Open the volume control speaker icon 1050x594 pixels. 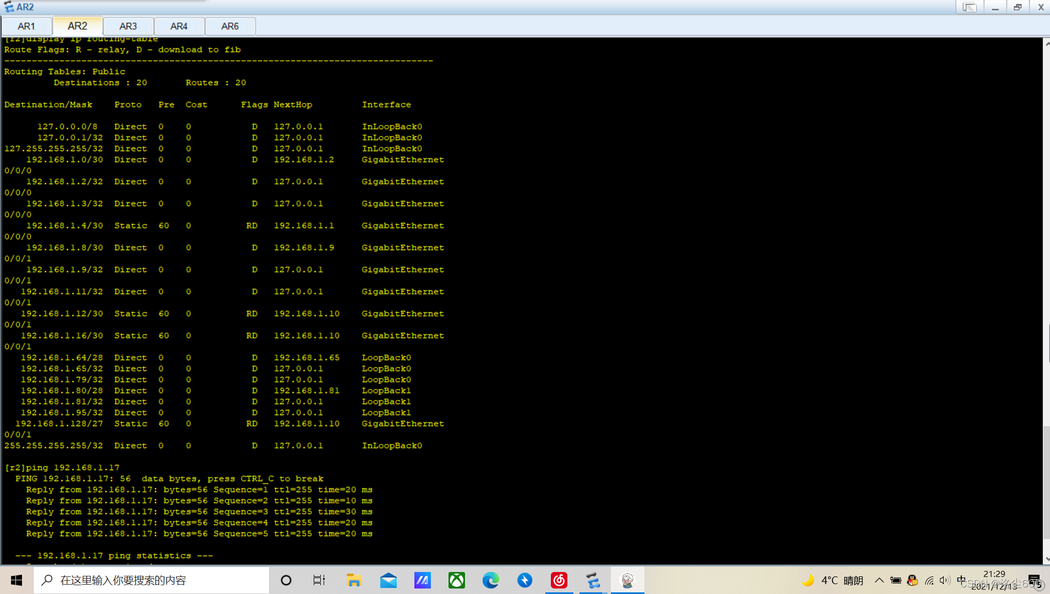(x=945, y=580)
